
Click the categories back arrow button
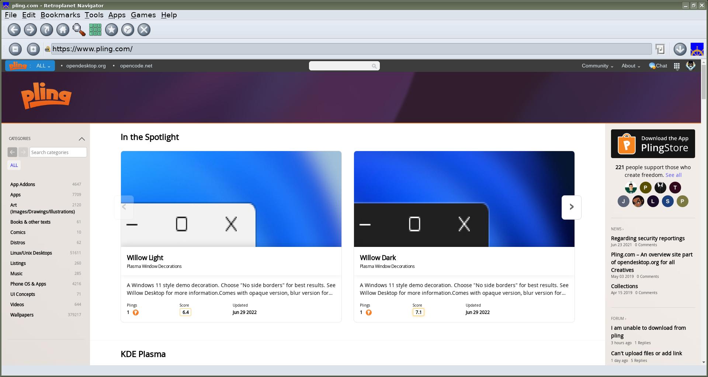(12, 152)
